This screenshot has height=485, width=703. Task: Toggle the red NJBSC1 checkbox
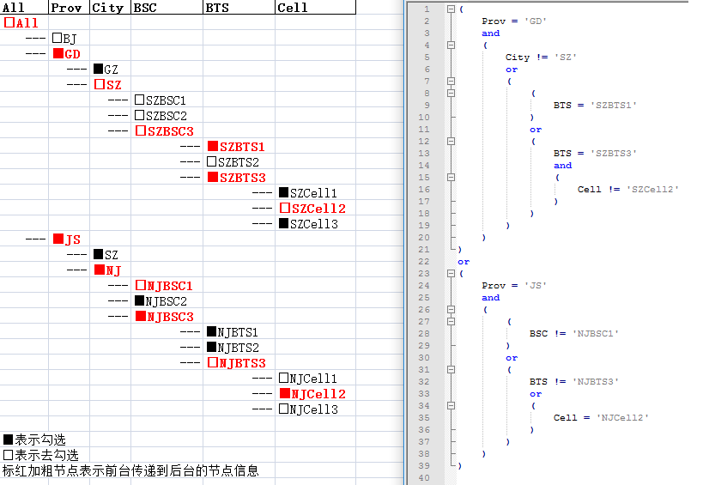pos(141,285)
